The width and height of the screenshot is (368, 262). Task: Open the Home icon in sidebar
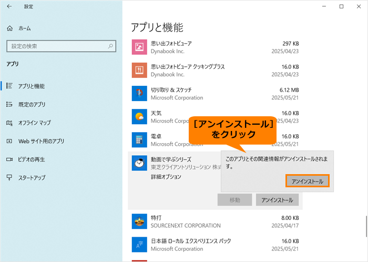[9, 28]
